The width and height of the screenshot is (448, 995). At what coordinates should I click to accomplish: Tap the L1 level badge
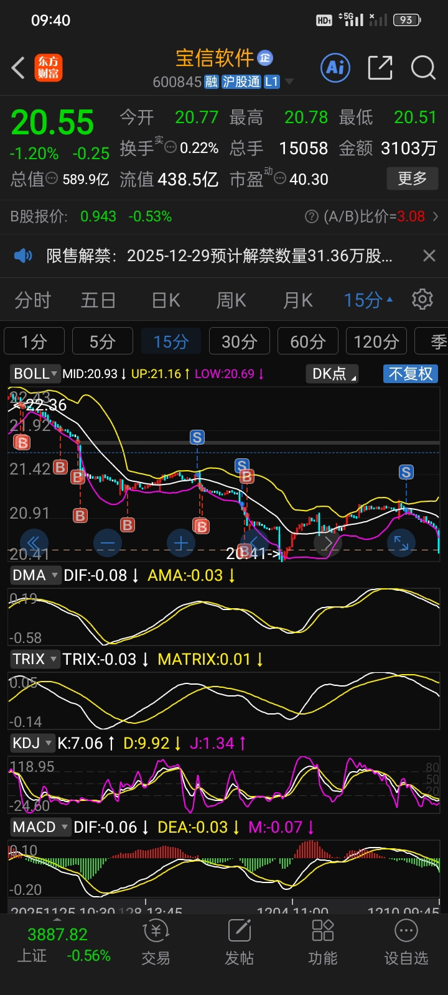tap(272, 82)
